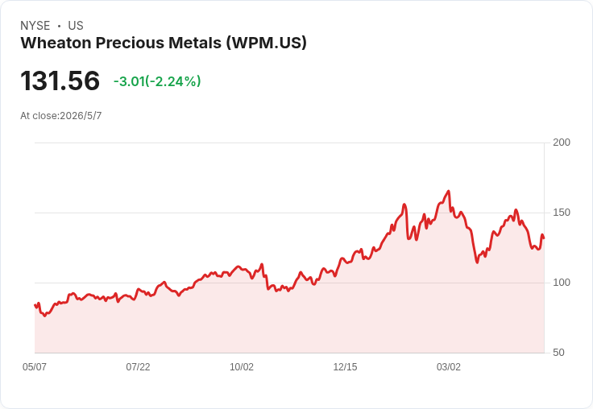Screen dimensions: 593x409
Task: Click the 05/07 date axis label
Action: pos(35,366)
